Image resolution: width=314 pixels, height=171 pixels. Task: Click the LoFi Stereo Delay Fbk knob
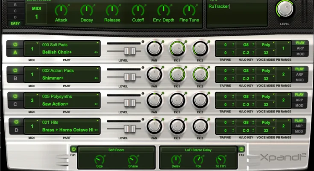click(x=198, y=160)
